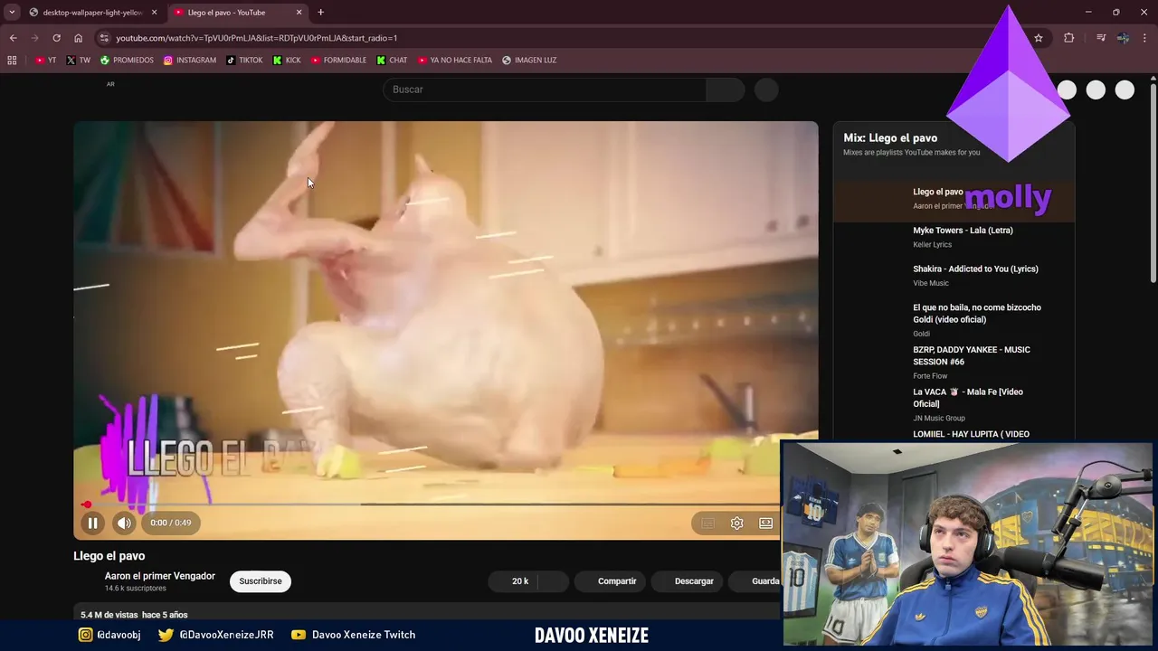Open the KICK bookmark
Image resolution: width=1158 pixels, height=651 pixels.
click(287, 61)
